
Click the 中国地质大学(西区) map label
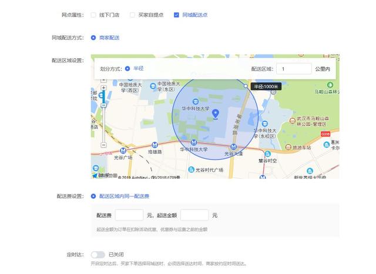(x=130, y=88)
